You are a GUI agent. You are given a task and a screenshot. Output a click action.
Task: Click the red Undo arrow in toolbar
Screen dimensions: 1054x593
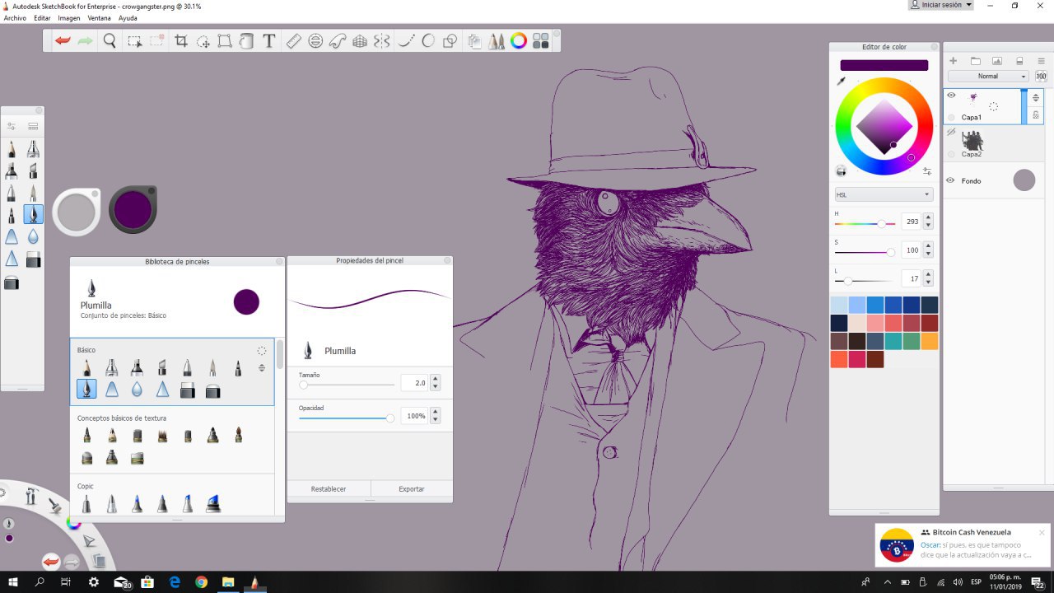(x=63, y=40)
